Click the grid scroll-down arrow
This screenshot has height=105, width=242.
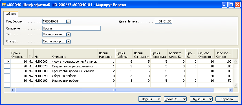point(235,85)
